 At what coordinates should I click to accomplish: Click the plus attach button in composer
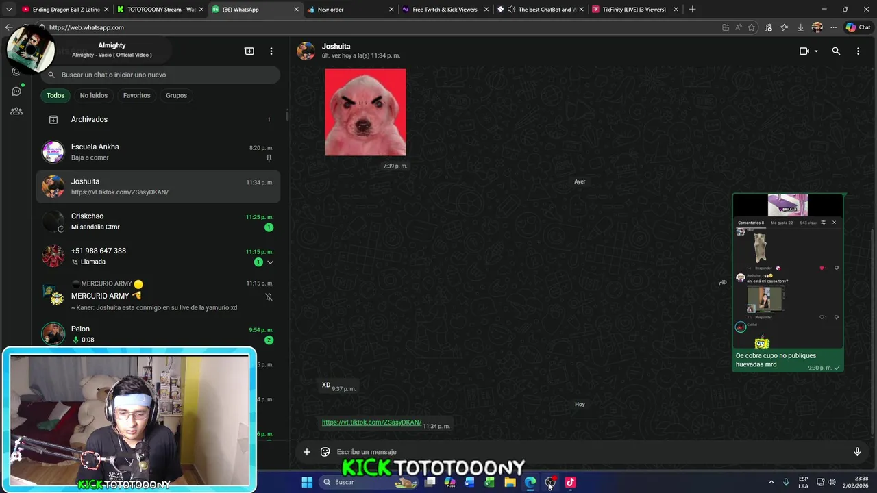pos(307,452)
